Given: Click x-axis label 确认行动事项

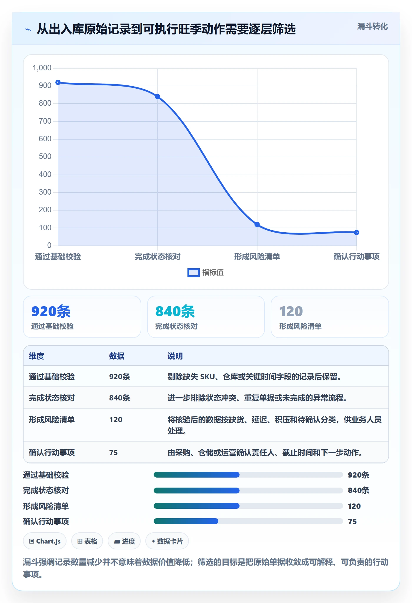Looking at the screenshot, I should (x=357, y=257).
